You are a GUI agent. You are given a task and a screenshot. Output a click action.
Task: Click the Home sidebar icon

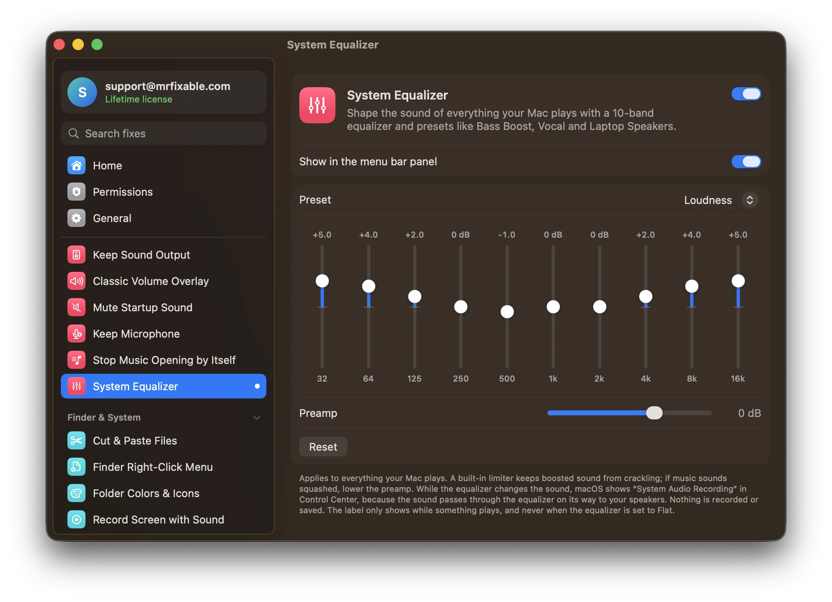coord(76,165)
